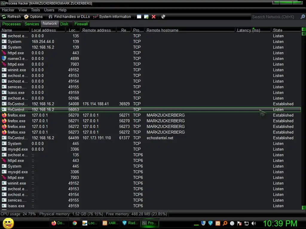This screenshot has width=306, height=229.
Task: Select the Network tab
Action: click(x=50, y=24)
